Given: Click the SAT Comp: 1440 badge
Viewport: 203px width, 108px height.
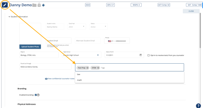Looking at the screenshot, I should coord(194,5).
